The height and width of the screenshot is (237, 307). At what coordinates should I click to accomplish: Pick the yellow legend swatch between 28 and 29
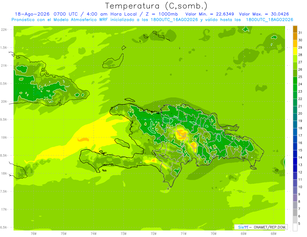click(x=295, y=51)
